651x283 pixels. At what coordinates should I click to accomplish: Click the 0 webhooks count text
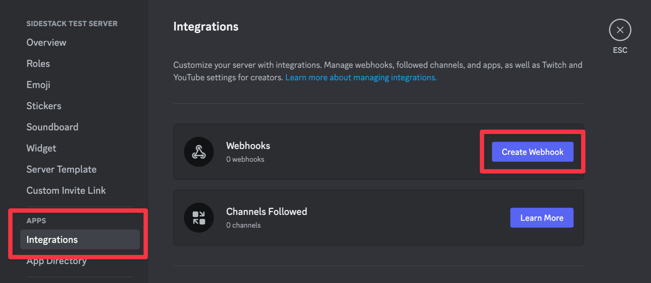(245, 159)
